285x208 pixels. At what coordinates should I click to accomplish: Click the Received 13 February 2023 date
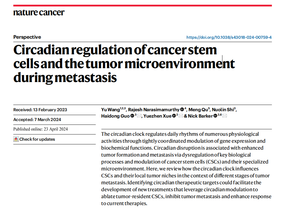point(40,110)
